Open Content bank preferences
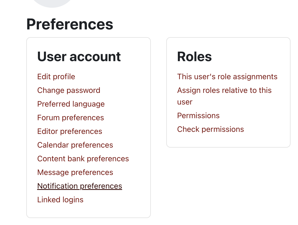Screen dimensions: 298x225 tap(83, 159)
